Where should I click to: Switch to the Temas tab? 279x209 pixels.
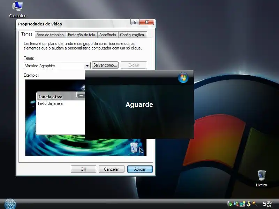[x=27, y=34]
